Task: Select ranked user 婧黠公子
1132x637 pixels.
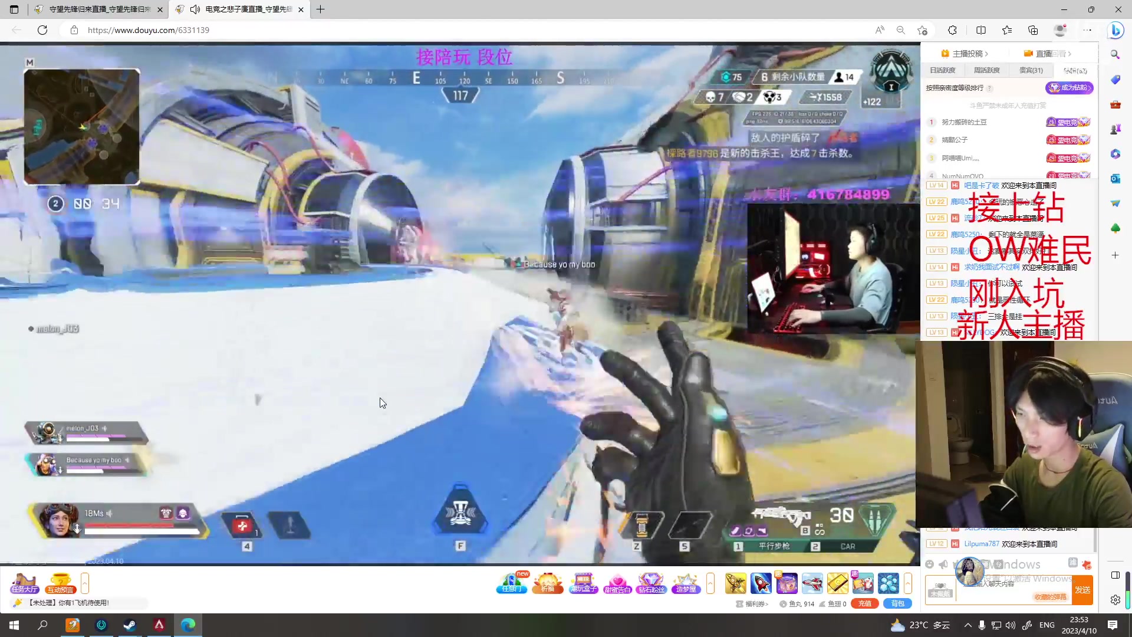Action: tap(955, 140)
